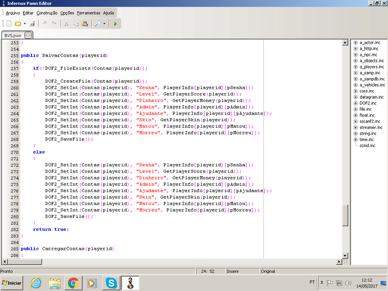Open the Editar menu

coord(28,13)
